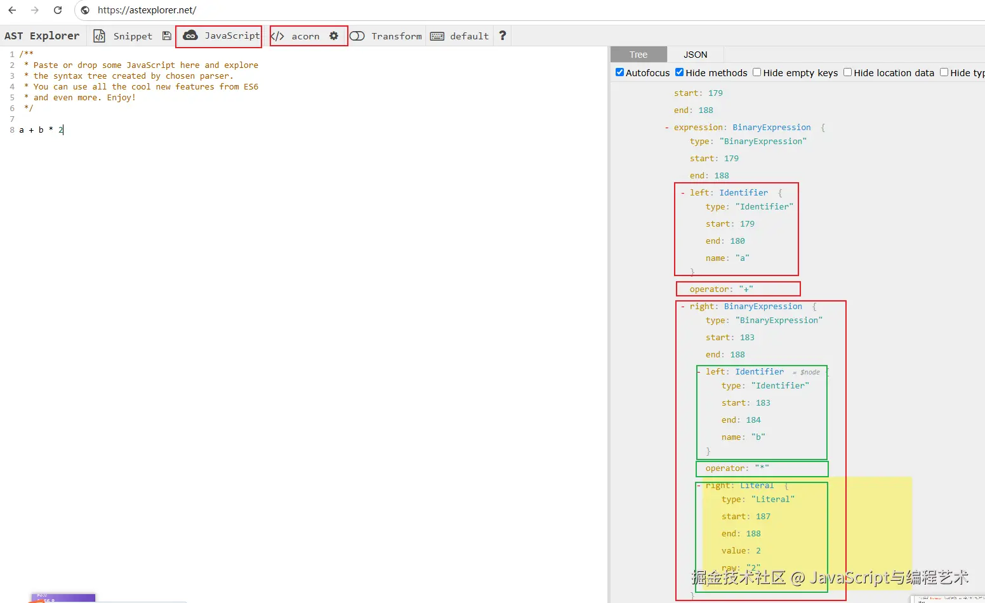
Task: Click the code icon beside acorn
Action: point(277,36)
